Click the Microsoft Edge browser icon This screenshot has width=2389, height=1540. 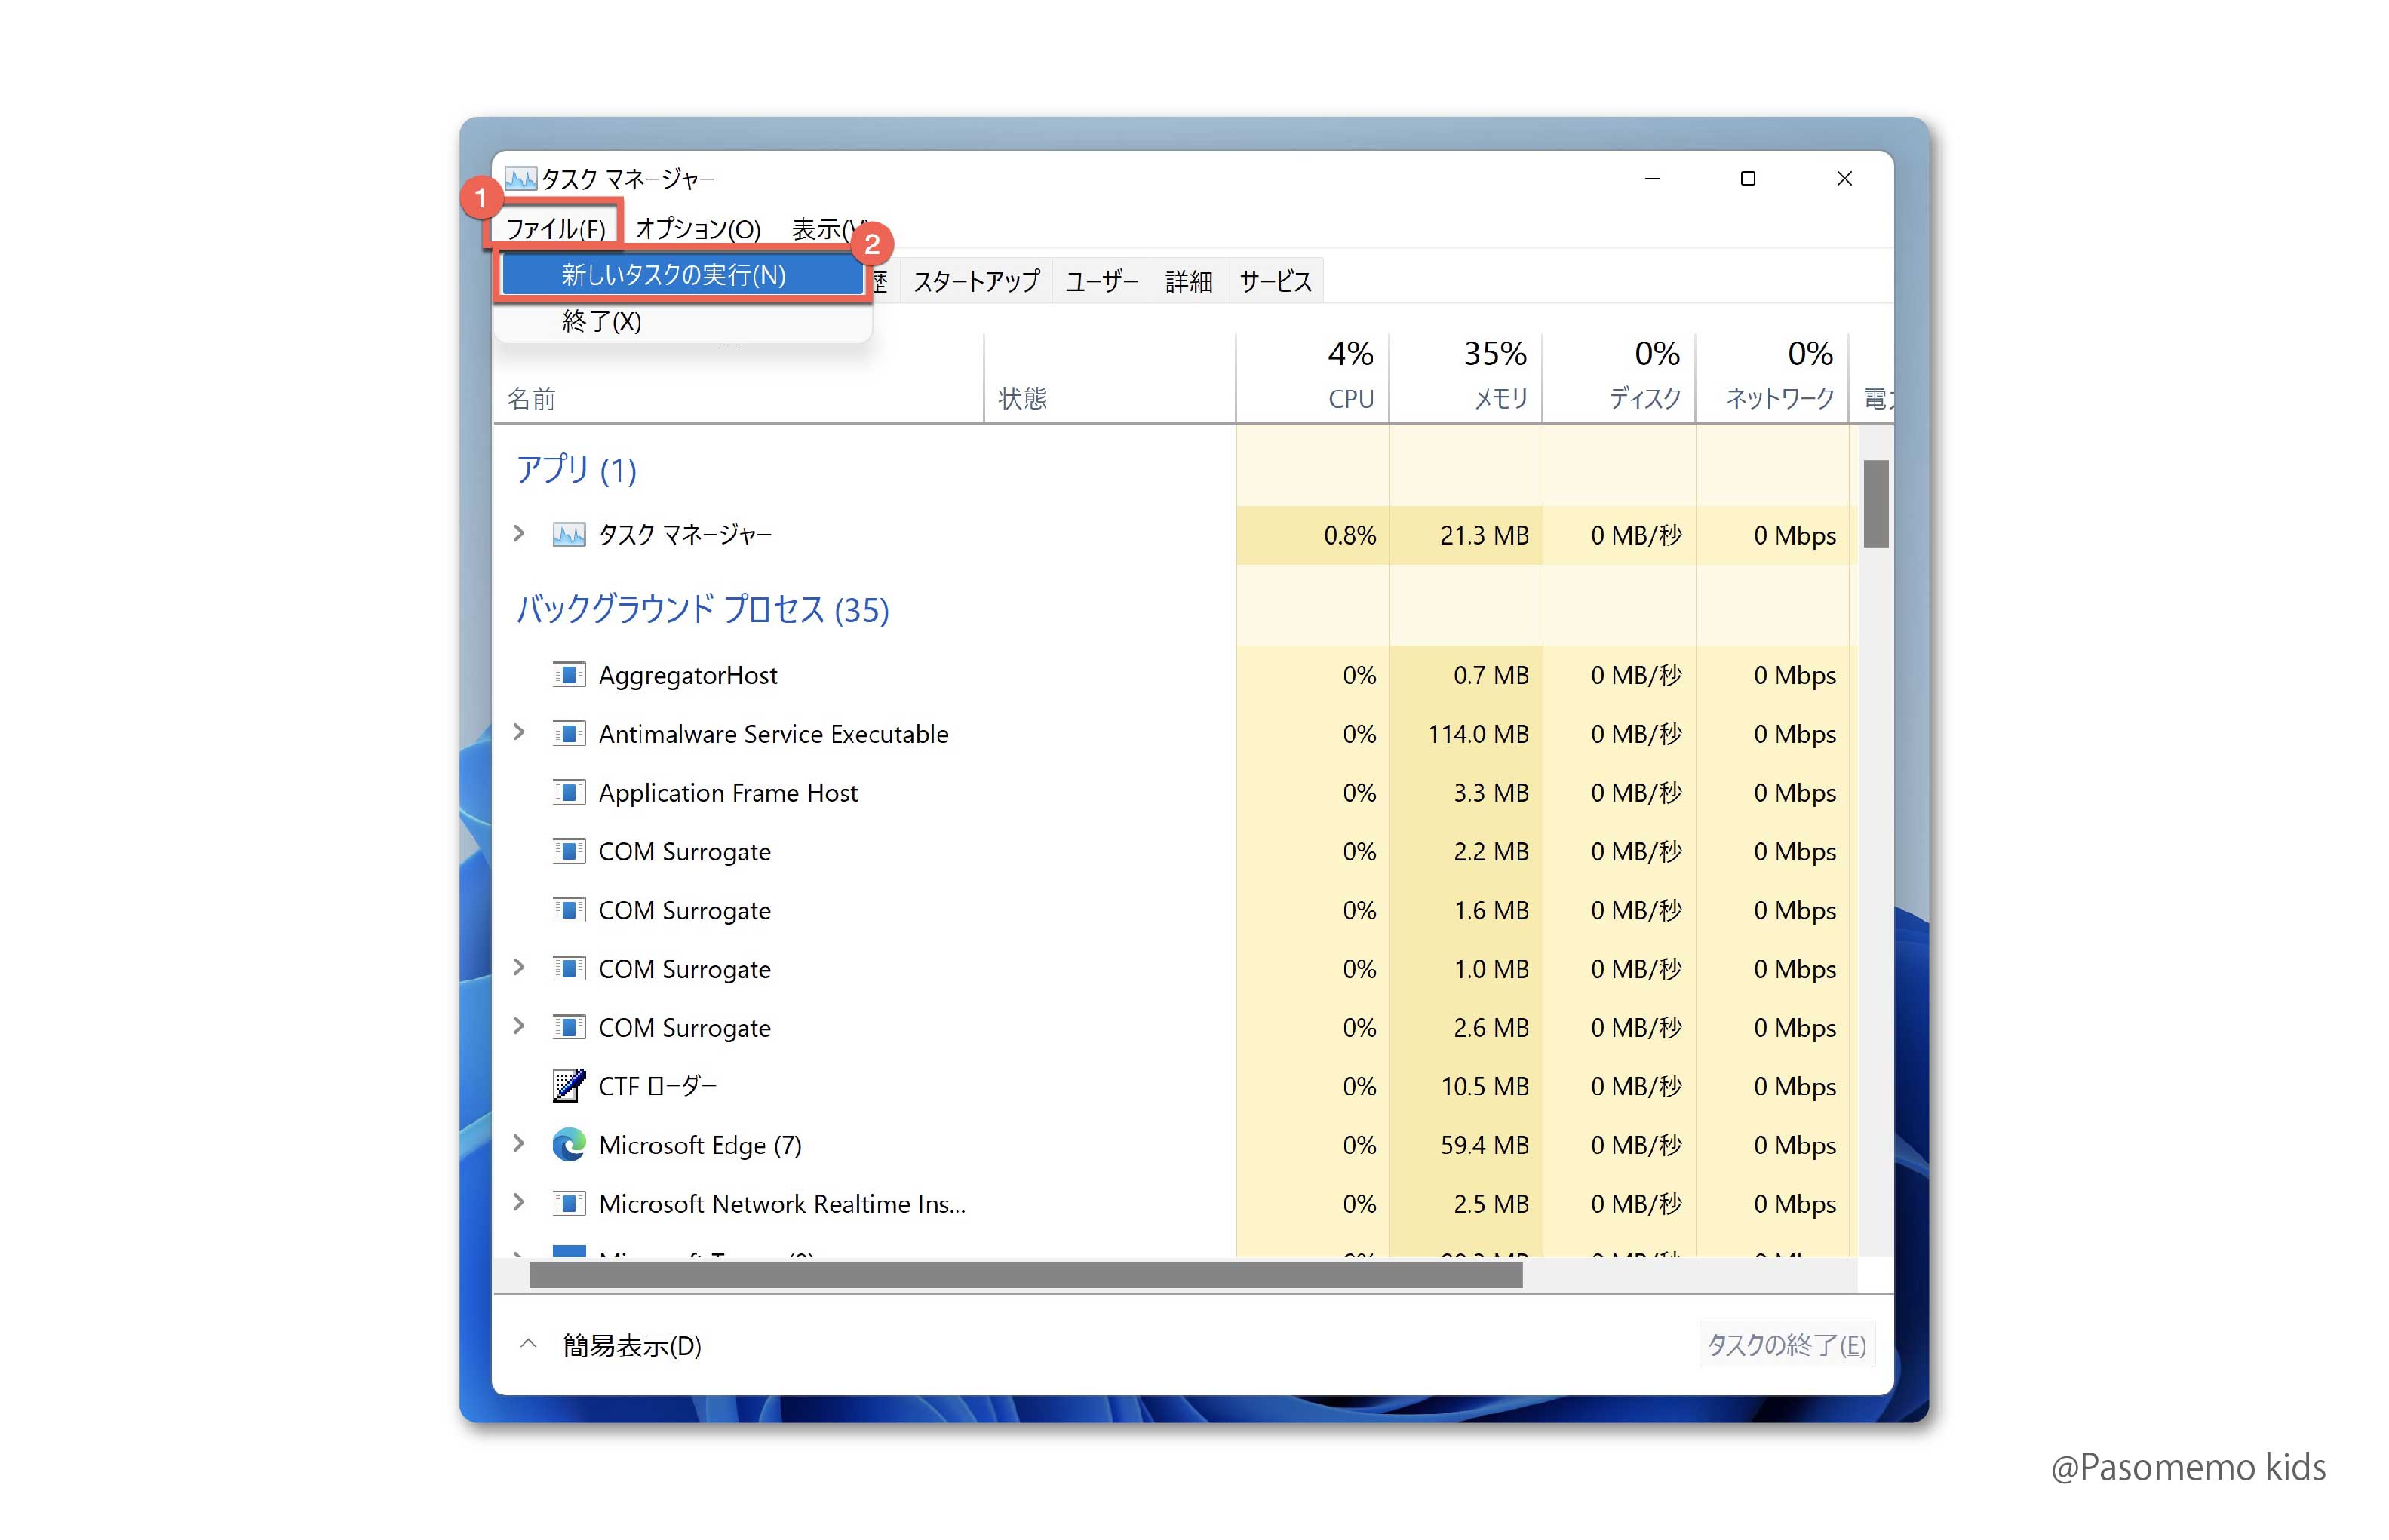pos(569,1145)
